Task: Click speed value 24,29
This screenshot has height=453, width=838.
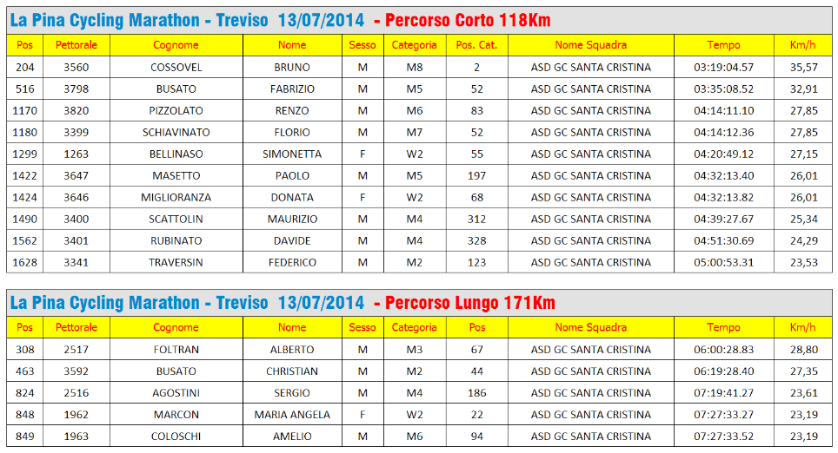Action: click(804, 241)
